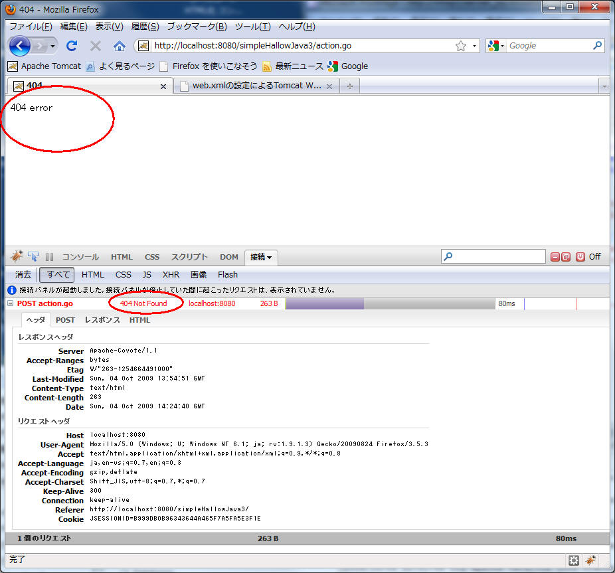Image resolution: width=615 pixels, height=573 pixels.
Task: Bookmark this page with the star icon
Action: (460, 46)
